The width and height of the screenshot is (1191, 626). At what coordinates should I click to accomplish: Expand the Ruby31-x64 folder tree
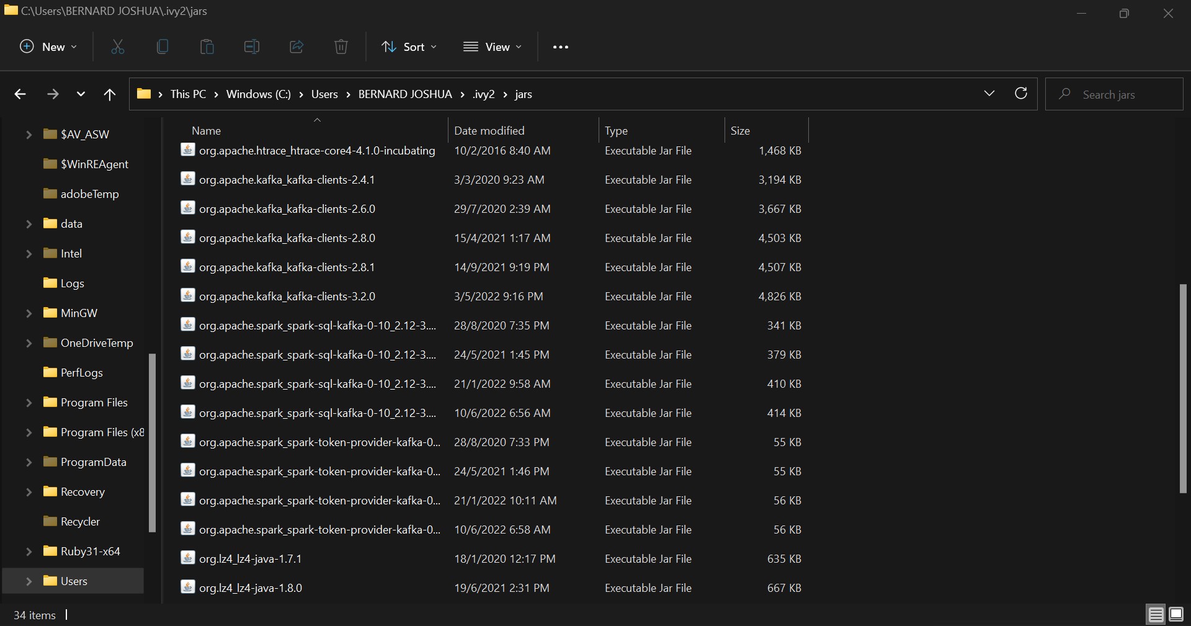(29, 551)
